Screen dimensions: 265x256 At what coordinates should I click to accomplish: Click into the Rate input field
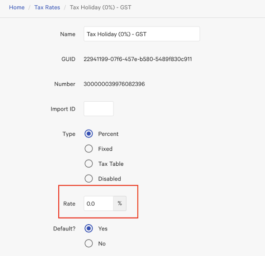[x=98, y=204]
